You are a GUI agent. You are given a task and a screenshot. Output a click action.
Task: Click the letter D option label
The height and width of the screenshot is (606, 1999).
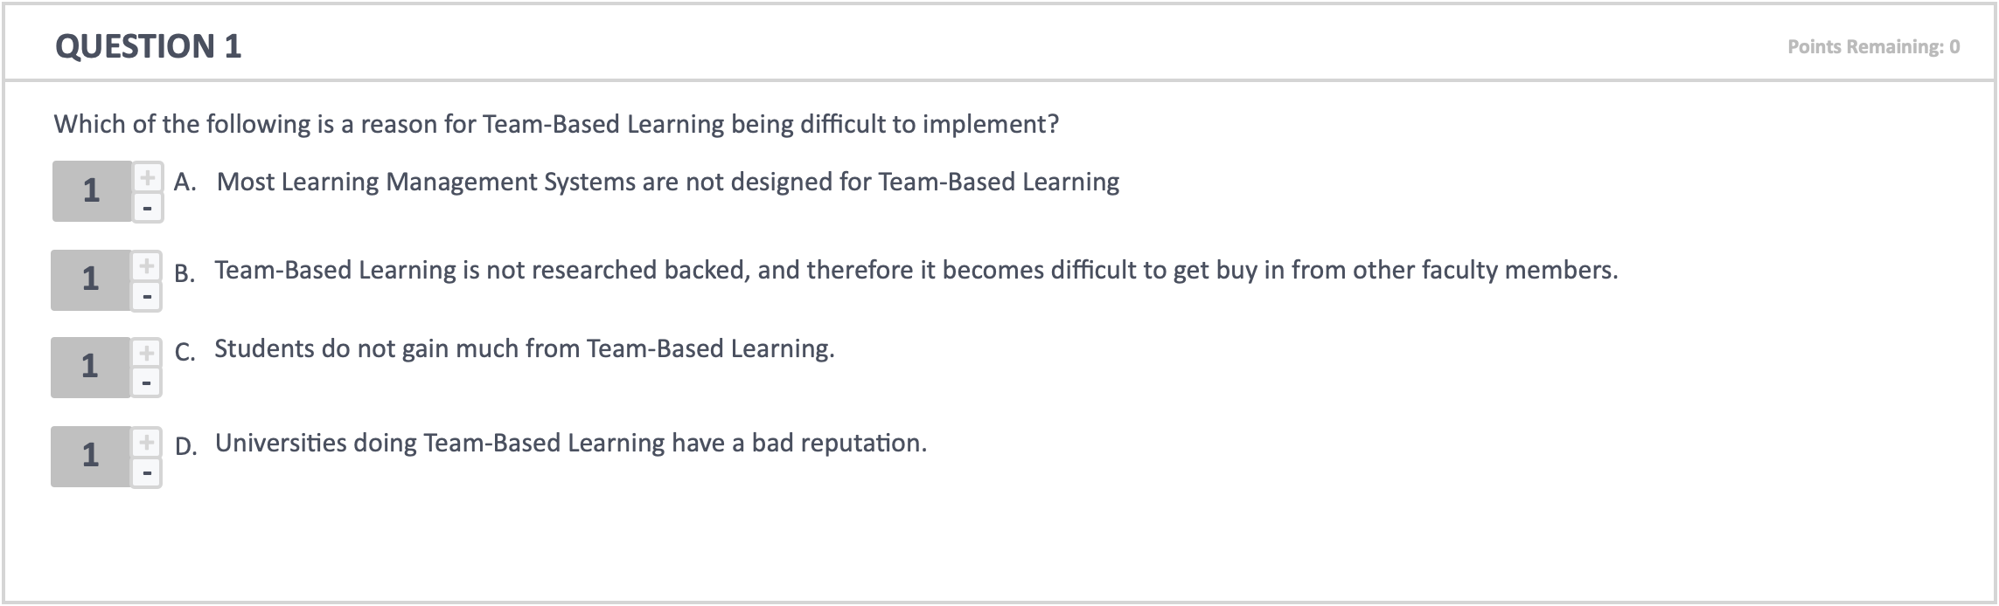[185, 446]
